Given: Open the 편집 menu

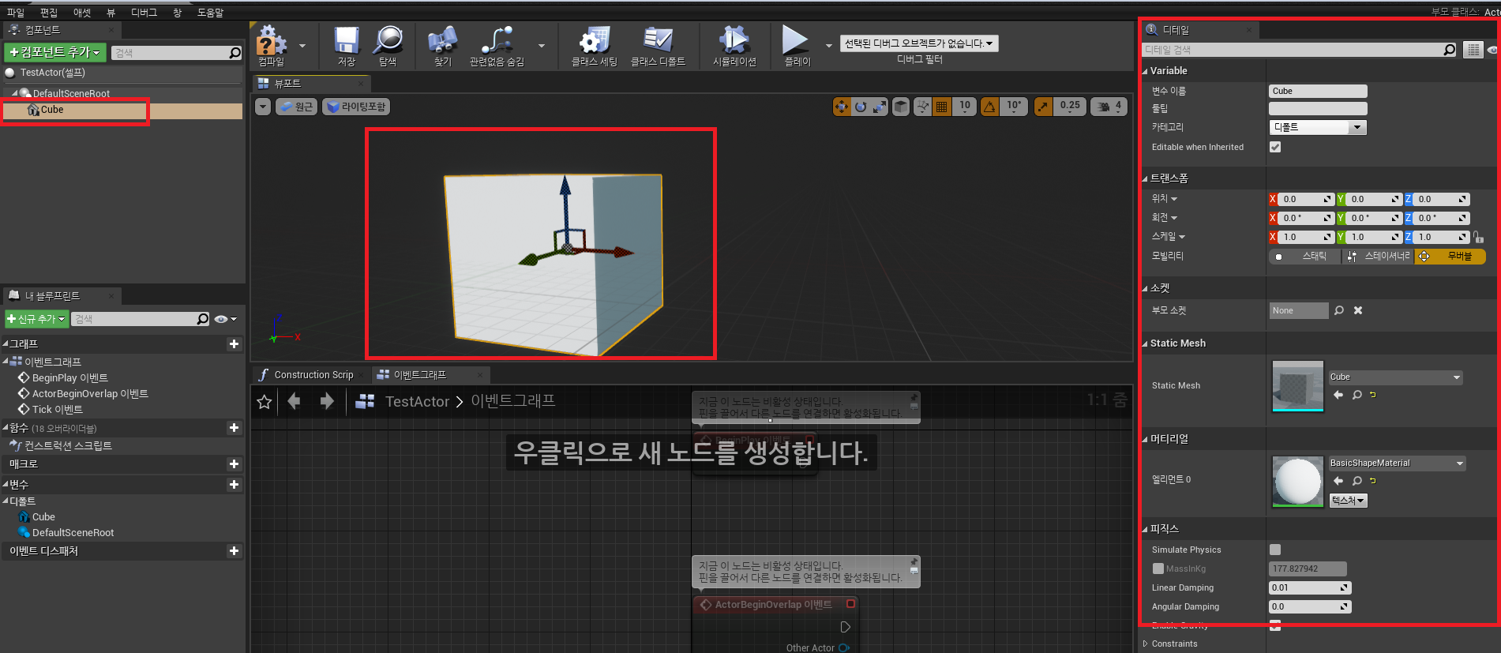Looking at the screenshot, I should (49, 13).
